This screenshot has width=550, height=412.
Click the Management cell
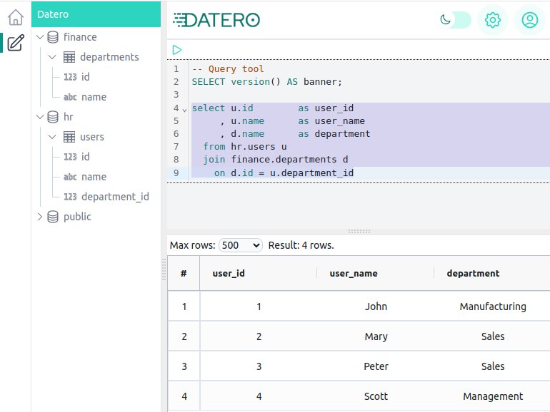(x=493, y=396)
